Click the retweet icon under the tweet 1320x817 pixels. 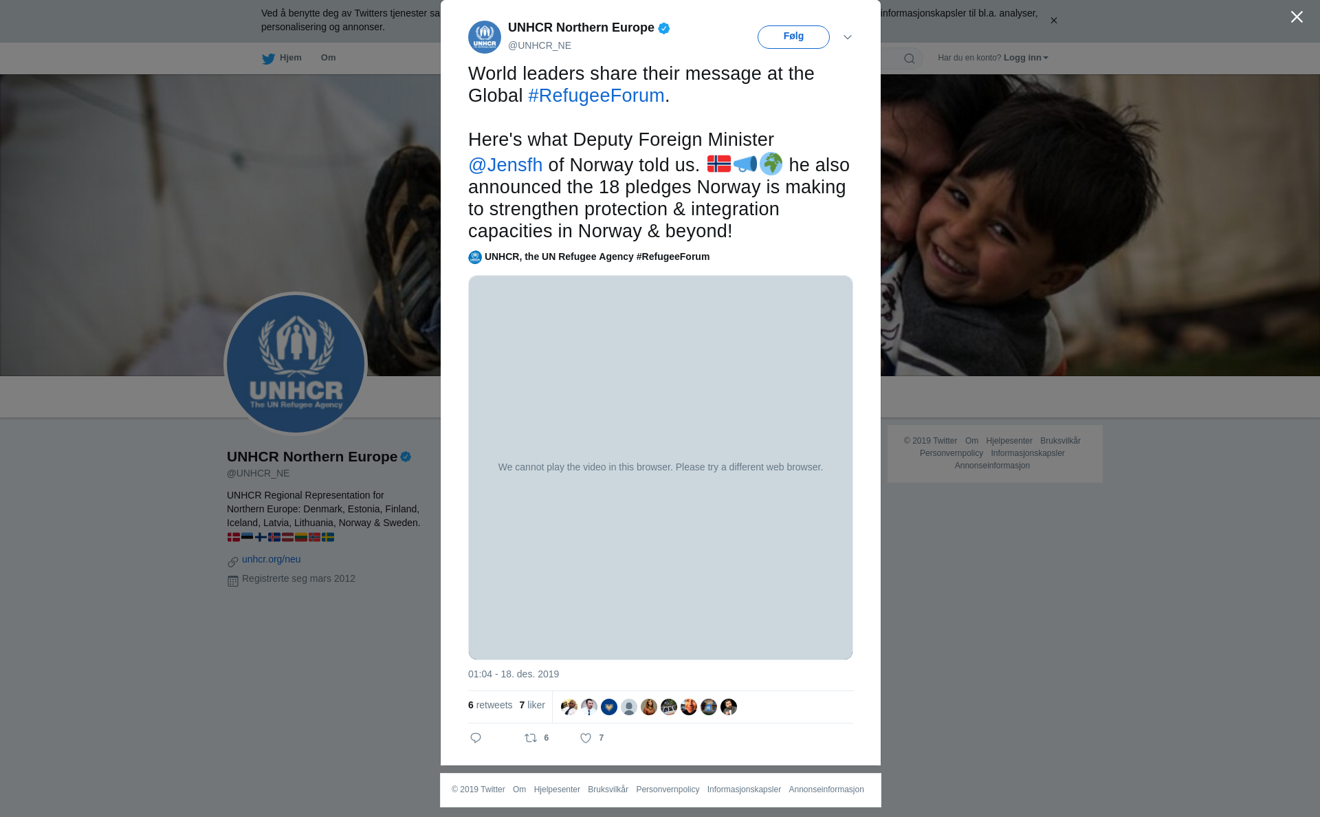(531, 738)
